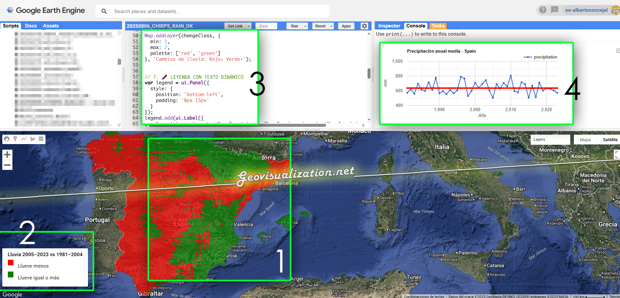This screenshot has width=620, height=298.
Task: Focus the search places and datasets field
Action: point(216,11)
